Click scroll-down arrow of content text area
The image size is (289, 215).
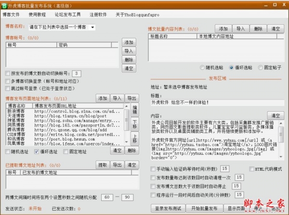tap(281, 157)
